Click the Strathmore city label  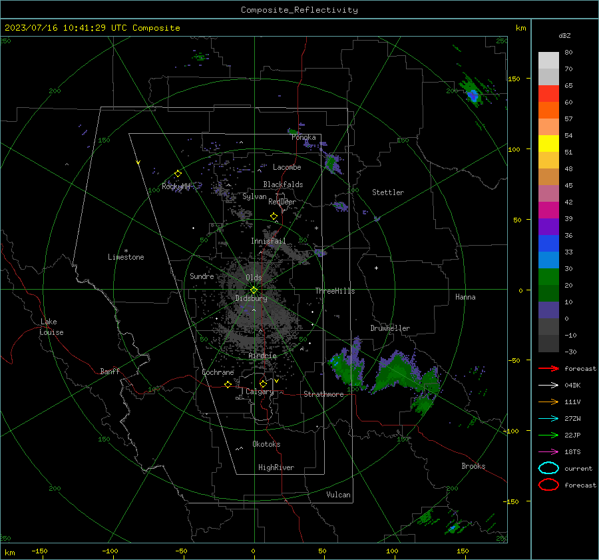tap(323, 394)
